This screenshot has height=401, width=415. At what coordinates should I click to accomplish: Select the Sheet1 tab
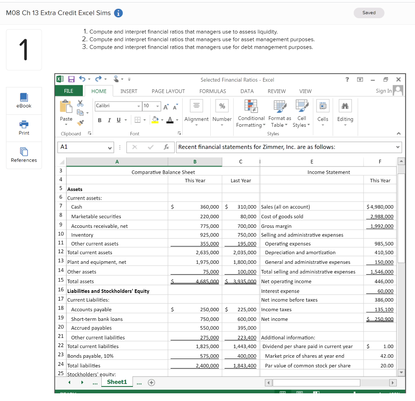click(x=117, y=382)
